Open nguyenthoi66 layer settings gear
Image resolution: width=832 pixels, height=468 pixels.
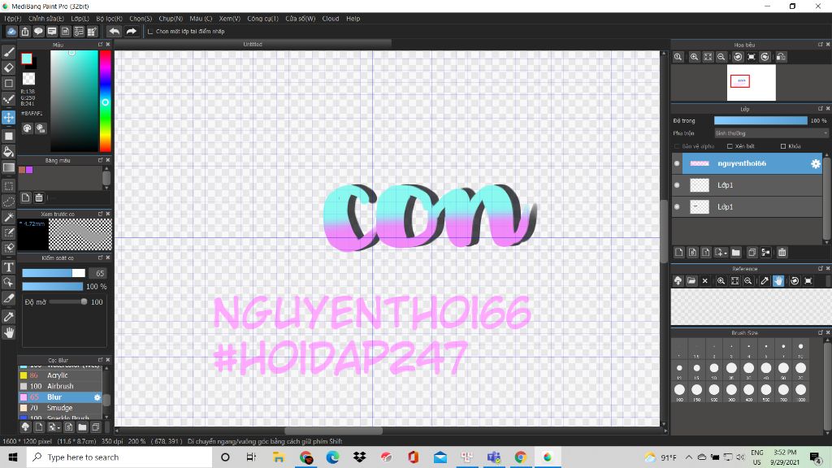[x=816, y=164]
